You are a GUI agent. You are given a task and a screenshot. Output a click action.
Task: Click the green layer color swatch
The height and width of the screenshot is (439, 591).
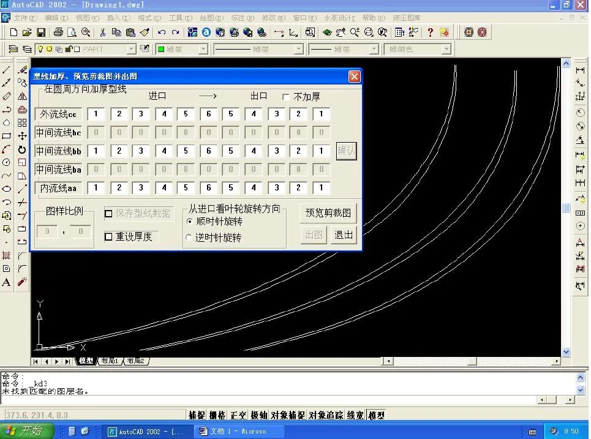161,49
